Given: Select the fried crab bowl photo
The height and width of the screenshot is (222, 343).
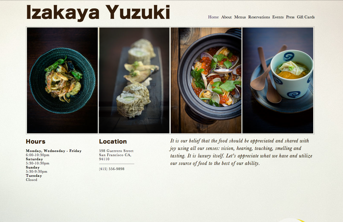Looking at the screenshot, I should tap(62, 80).
